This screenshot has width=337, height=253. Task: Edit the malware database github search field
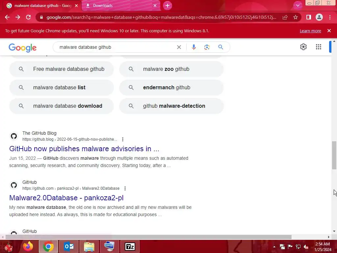(116, 47)
